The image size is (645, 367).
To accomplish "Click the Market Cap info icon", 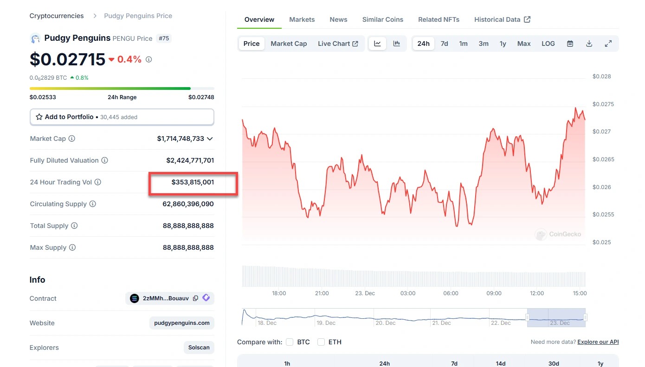I will 72,139.
